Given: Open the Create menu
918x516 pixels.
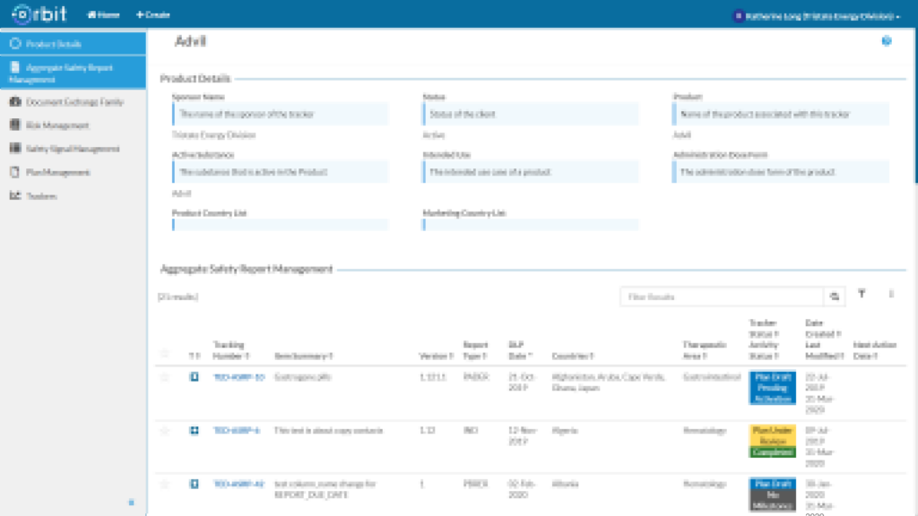Looking at the screenshot, I should click(152, 14).
